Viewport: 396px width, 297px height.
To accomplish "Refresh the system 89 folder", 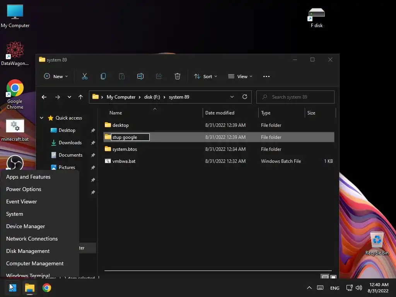I will (245, 97).
